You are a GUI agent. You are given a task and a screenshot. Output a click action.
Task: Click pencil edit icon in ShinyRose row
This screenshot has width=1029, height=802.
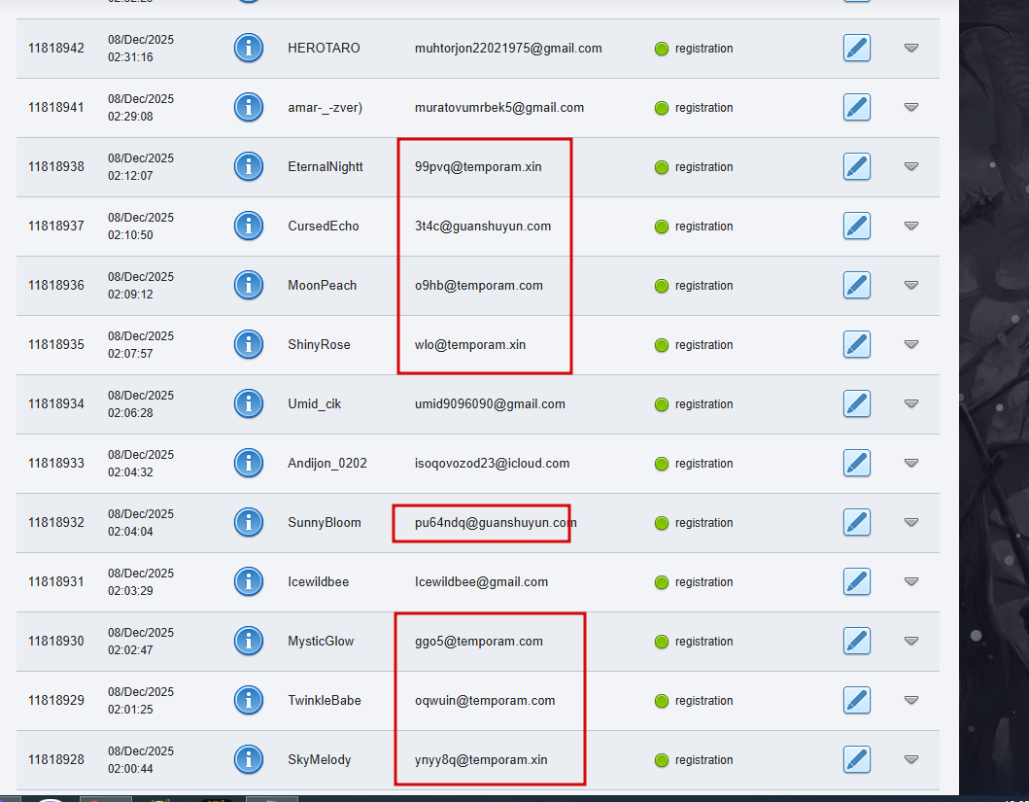pos(856,344)
